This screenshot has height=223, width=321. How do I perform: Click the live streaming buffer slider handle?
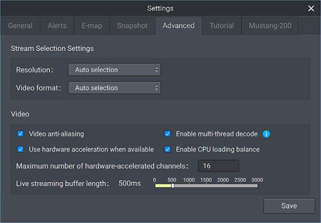point(172,185)
